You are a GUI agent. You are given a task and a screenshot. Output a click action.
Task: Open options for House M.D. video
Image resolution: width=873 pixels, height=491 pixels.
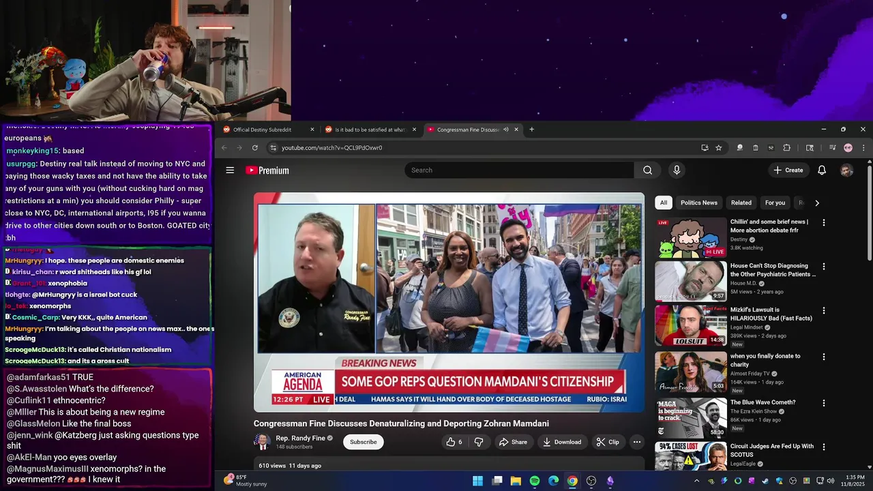click(x=823, y=267)
